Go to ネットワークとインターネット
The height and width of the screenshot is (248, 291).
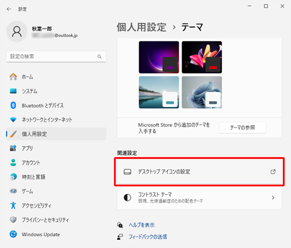[56, 119]
